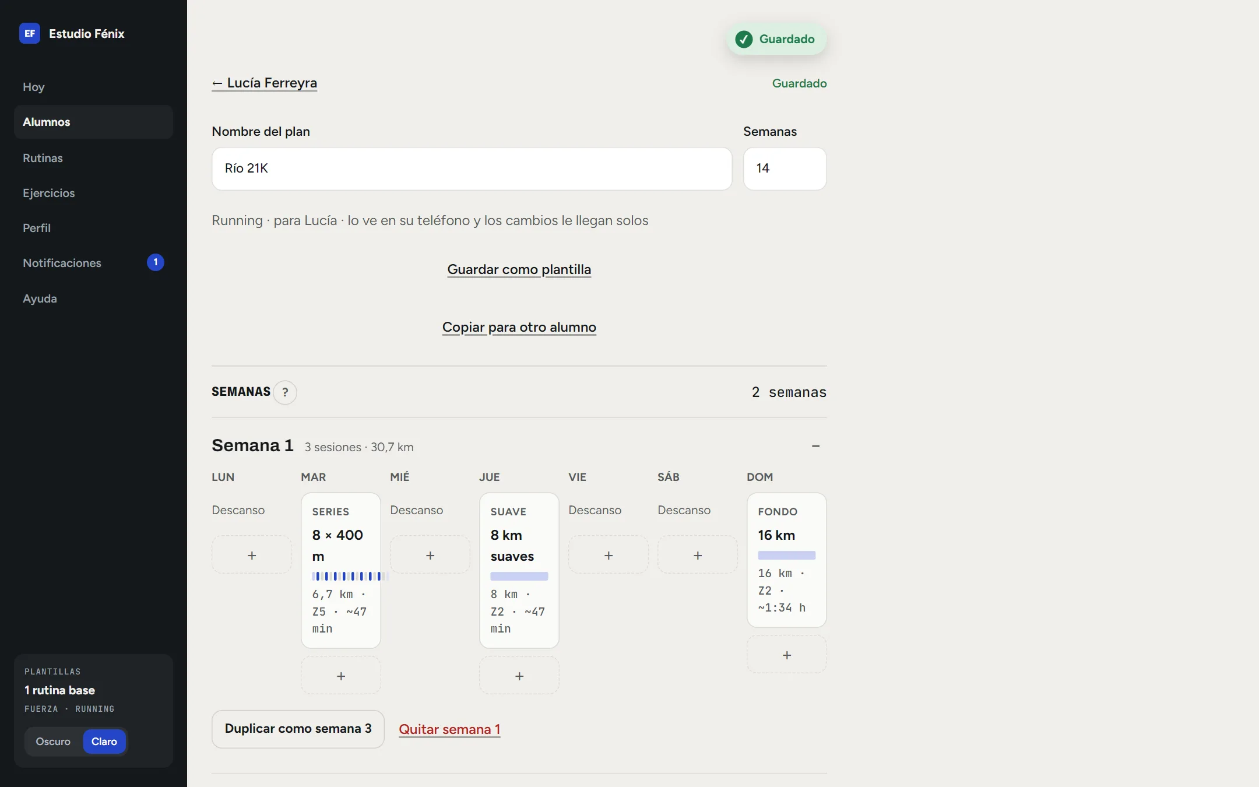Image resolution: width=1259 pixels, height=787 pixels.
Task: Collapse Semana 1 with the minus icon
Action: [x=815, y=446]
